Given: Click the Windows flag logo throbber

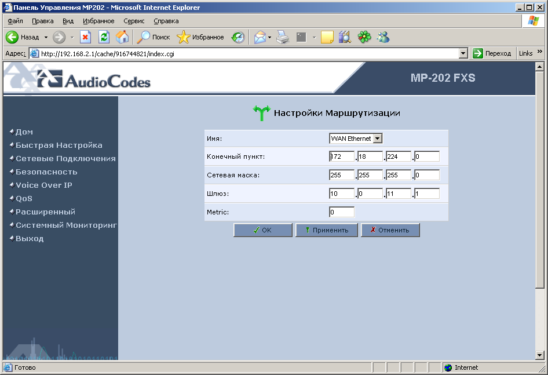Looking at the screenshot, I should pyautogui.click(x=534, y=21).
